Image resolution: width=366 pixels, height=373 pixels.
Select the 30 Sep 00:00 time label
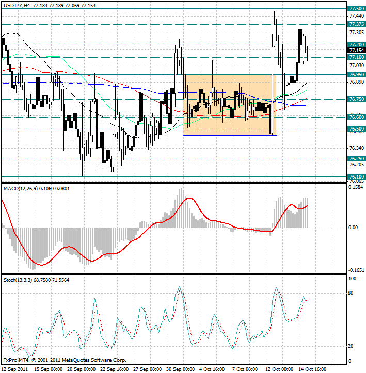(x=180, y=369)
